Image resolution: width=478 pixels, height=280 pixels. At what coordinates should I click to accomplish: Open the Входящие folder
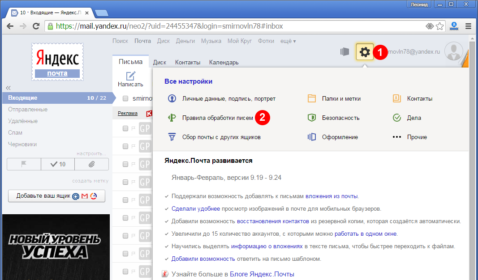(x=57, y=98)
